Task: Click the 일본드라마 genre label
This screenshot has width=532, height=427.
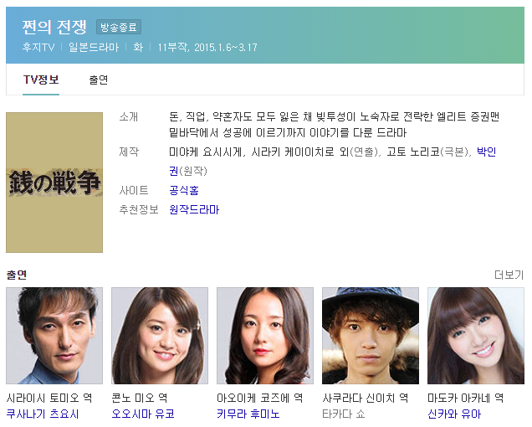Action: 94,47
